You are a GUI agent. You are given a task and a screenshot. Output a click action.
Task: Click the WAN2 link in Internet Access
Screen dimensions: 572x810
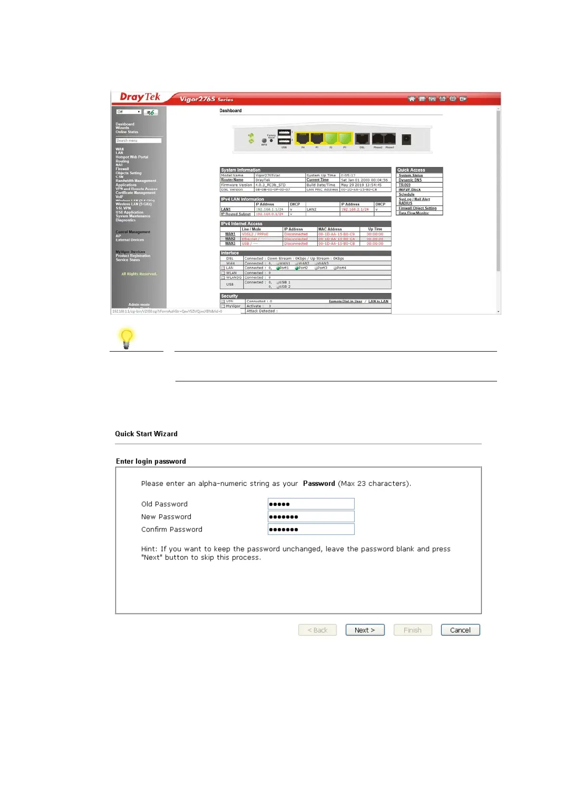[230, 239]
